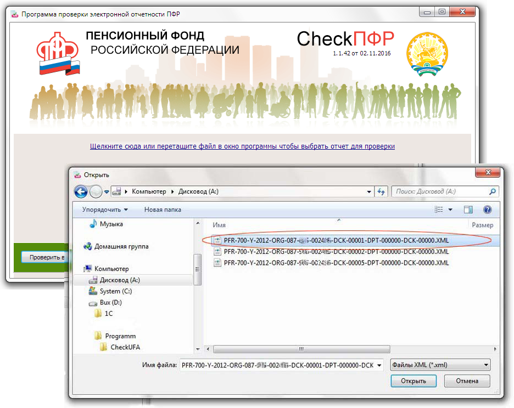This screenshot has width=514, height=408.
Task: Click the Музыка music note icon
Action: [x=93, y=224]
